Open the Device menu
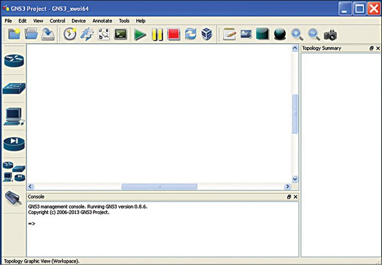The image size is (382, 265). pos(79,21)
